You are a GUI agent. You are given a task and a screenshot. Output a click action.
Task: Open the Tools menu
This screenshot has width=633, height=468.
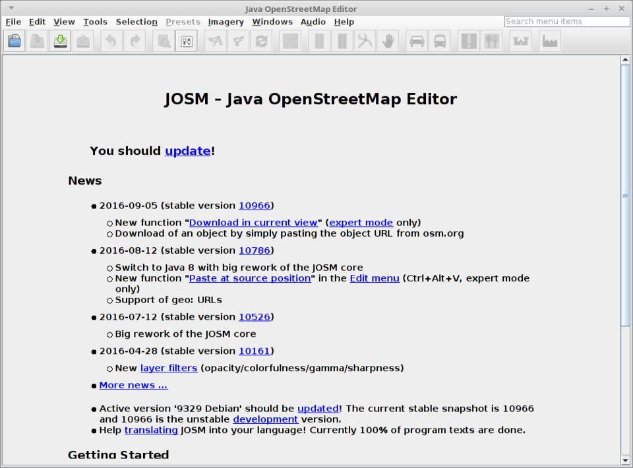point(95,22)
